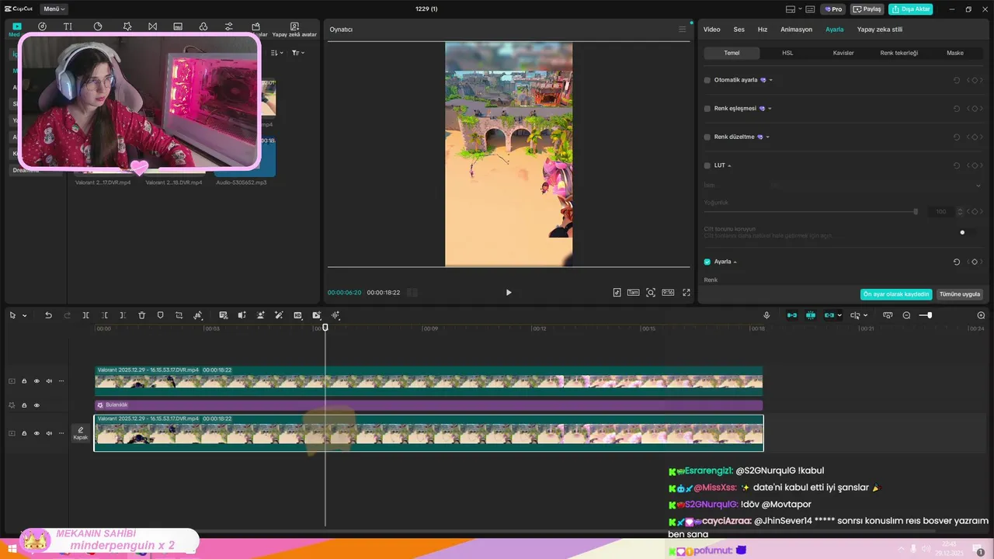The image size is (994, 559).
Task: Switch to the Video tab
Action: (711, 30)
